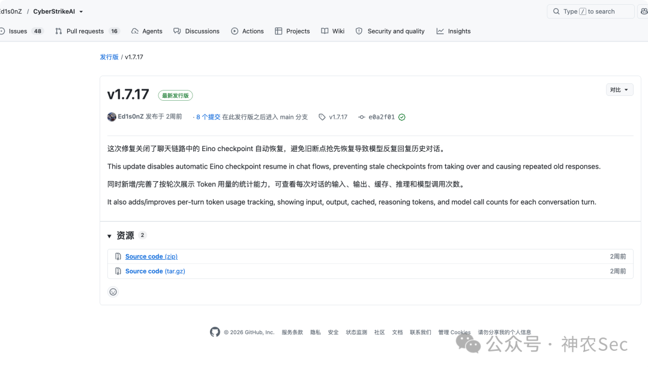Open the 对比 compare dropdown

click(619, 89)
